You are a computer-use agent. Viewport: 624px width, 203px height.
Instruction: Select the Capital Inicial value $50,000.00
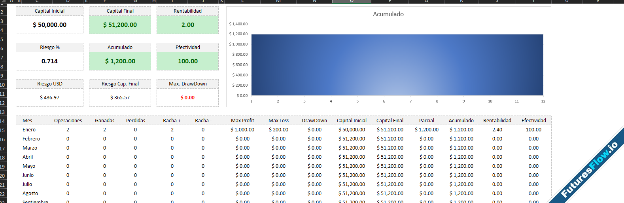coord(49,25)
